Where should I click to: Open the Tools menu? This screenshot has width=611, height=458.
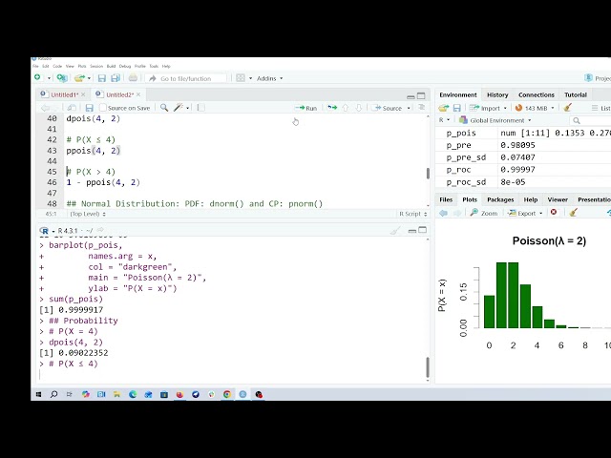[x=154, y=66]
